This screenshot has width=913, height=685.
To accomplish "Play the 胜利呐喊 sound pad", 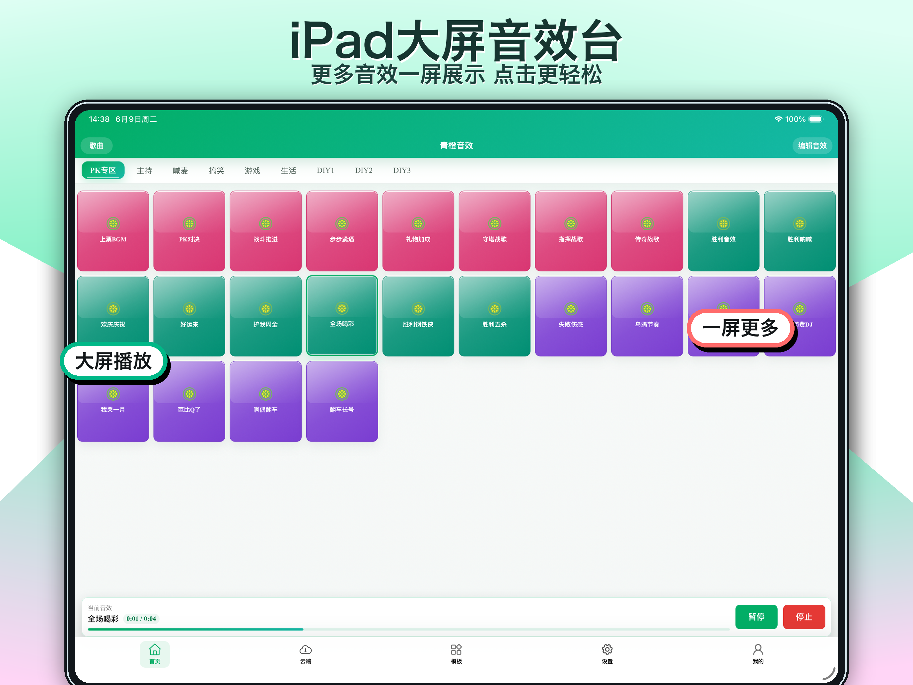I will [x=800, y=231].
